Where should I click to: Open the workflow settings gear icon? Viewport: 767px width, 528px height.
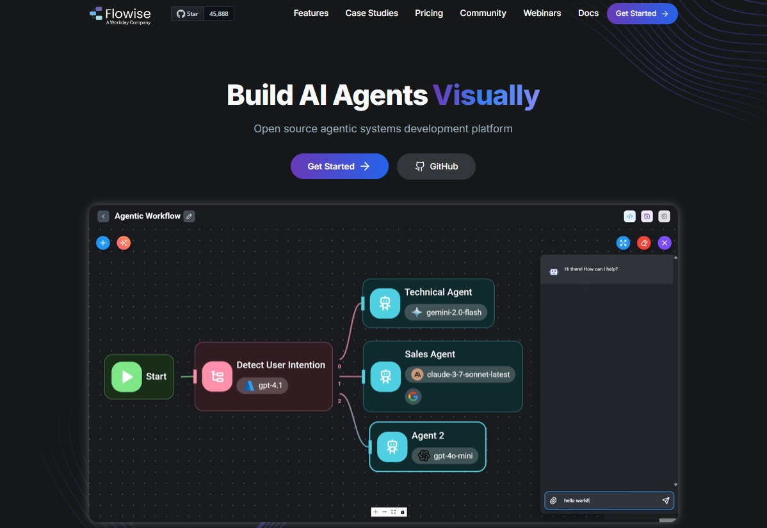click(x=665, y=216)
